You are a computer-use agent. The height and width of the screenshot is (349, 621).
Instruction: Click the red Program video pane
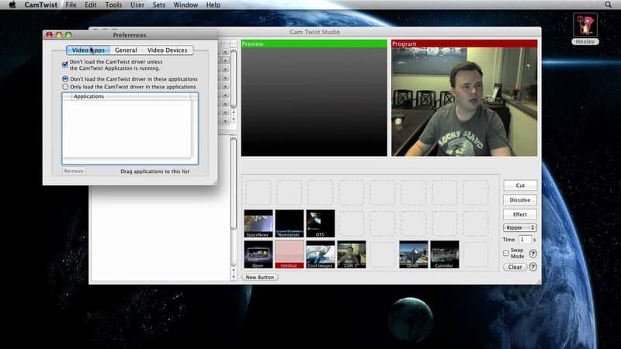click(464, 98)
